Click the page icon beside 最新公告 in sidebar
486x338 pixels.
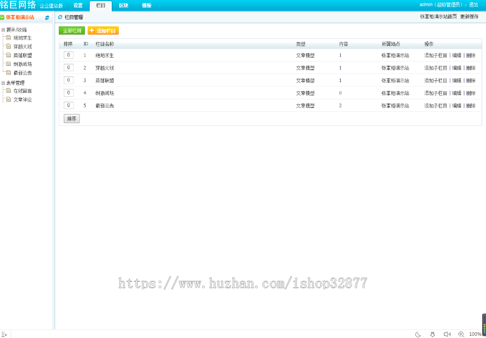click(9, 73)
